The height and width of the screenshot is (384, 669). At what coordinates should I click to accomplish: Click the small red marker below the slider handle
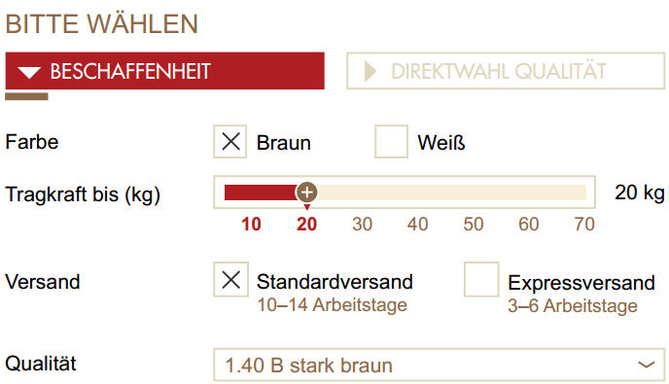tap(306, 207)
